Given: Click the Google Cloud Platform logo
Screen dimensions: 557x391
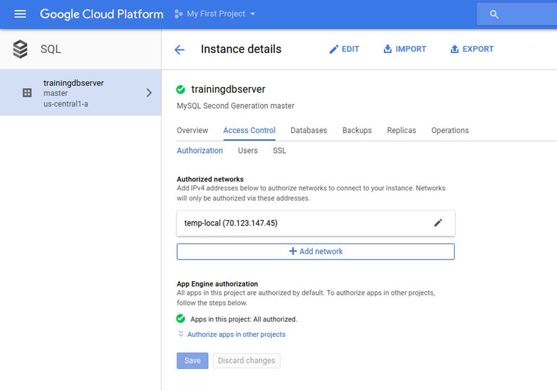Looking at the screenshot, I should (102, 14).
